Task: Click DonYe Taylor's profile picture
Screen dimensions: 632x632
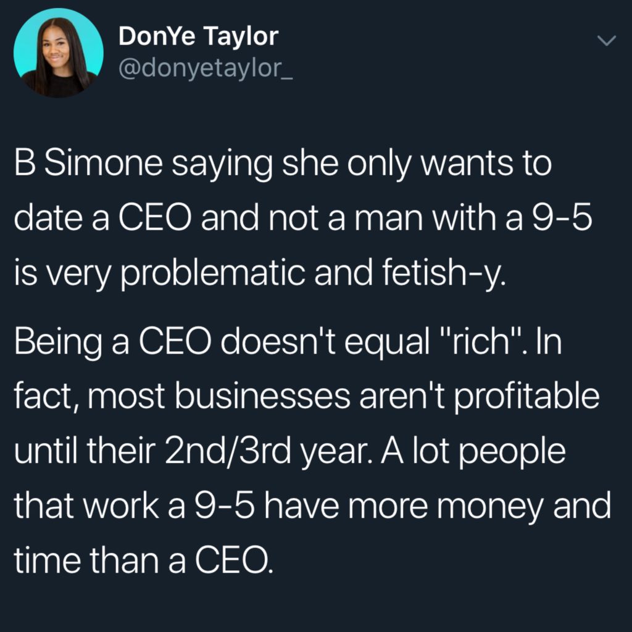Action: tap(58, 53)
